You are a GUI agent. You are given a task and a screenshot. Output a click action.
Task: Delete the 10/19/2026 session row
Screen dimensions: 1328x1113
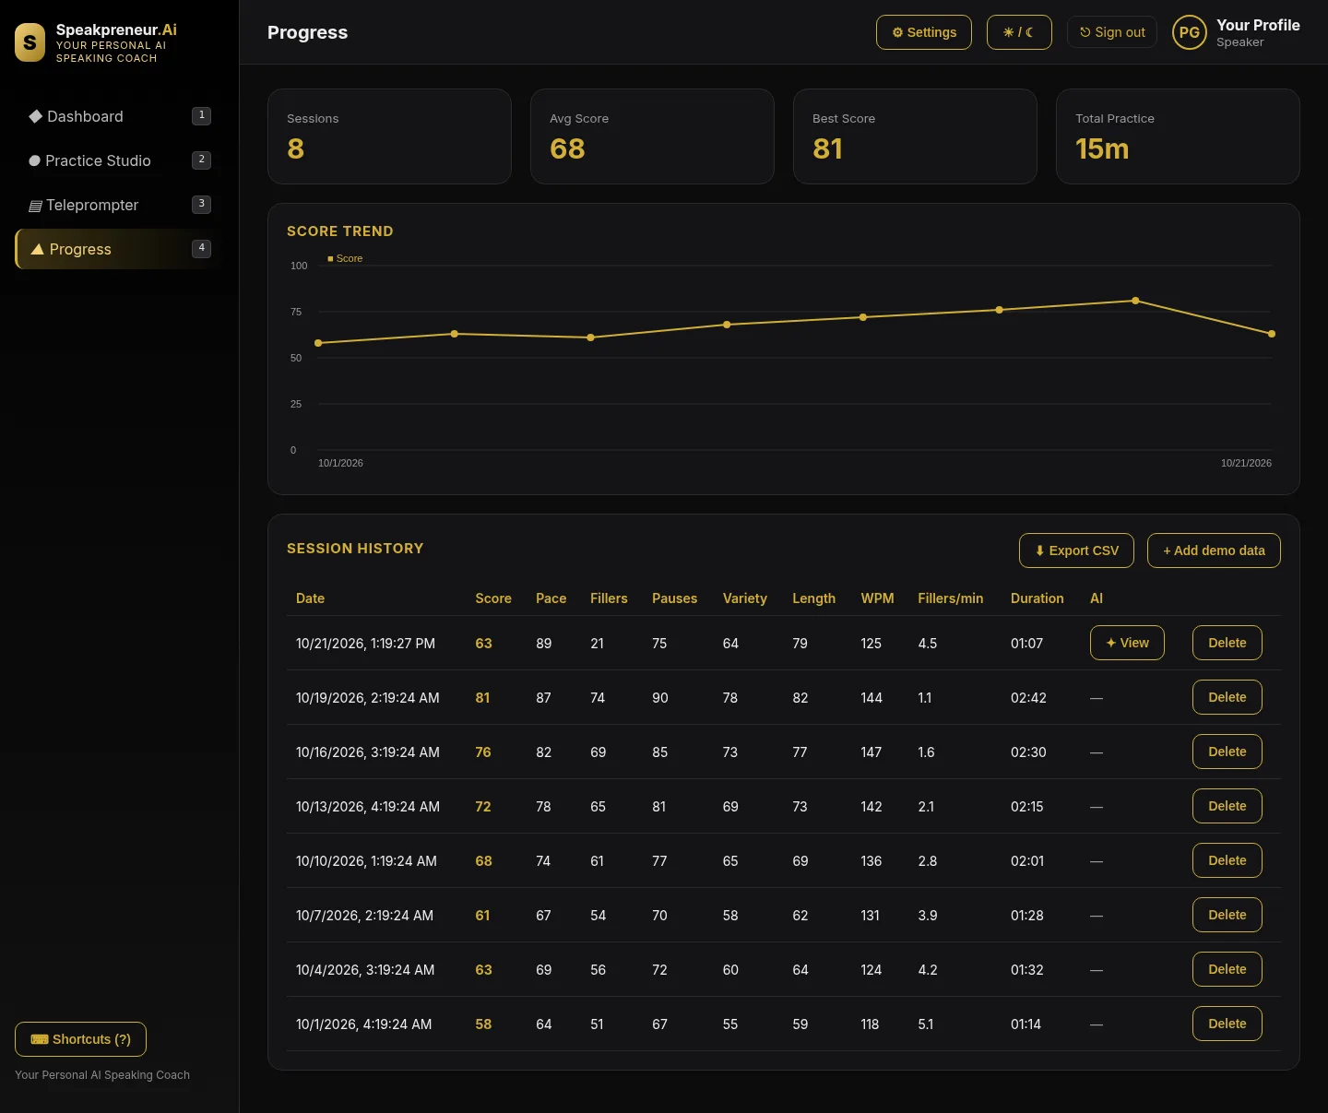coord(1227,697)
